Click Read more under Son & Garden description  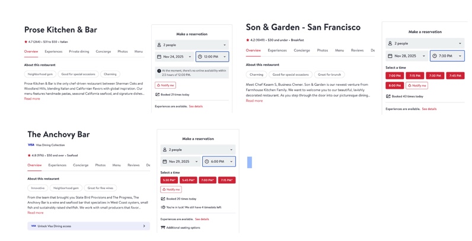click(254, 101)
